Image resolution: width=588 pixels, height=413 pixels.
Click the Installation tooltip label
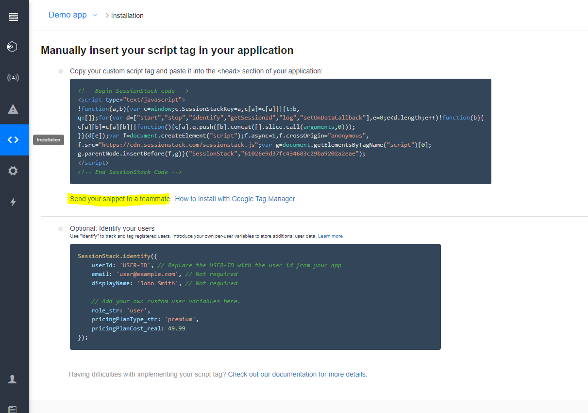pyautogui.click(x=49, y=140)
